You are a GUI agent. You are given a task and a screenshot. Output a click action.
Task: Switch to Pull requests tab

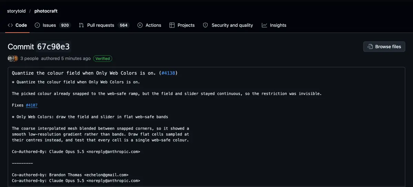point(104,25)
